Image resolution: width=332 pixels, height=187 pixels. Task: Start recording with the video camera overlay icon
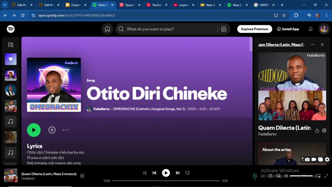click(x=314, y=159)
